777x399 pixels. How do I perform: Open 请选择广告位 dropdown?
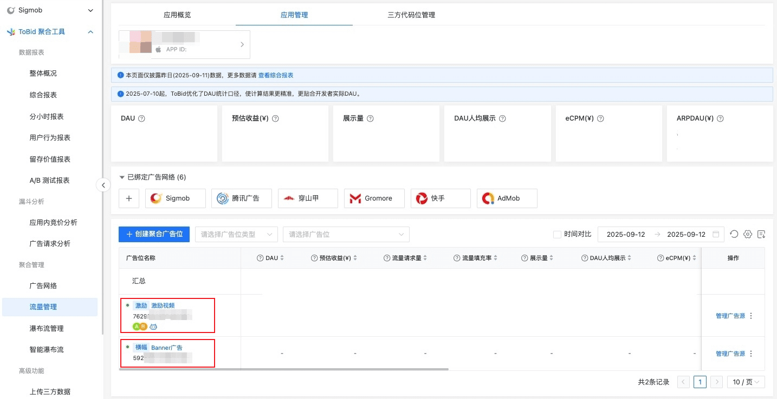tap(346, 235)
